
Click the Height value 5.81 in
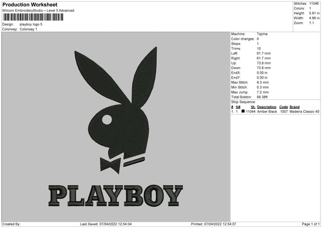click(x=314, y=13)
